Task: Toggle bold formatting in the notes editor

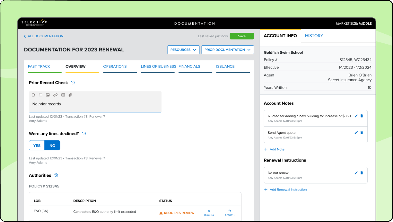Action: coord(33,95)
